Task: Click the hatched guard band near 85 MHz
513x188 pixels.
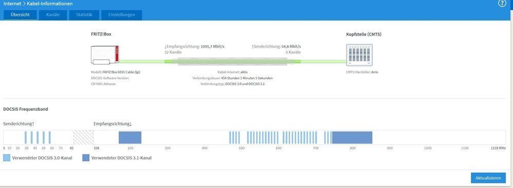Action: point(83,138)
